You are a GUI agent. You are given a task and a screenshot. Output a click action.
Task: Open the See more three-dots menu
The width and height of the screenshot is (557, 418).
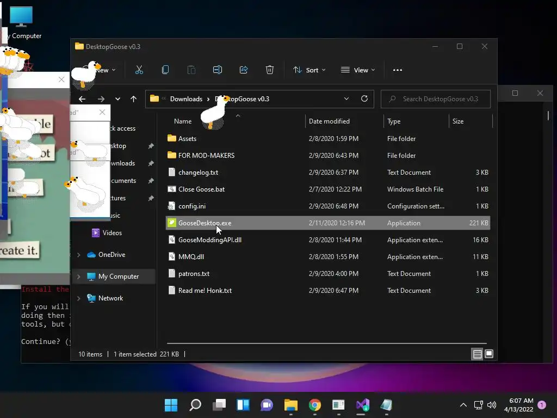point(398,70)
